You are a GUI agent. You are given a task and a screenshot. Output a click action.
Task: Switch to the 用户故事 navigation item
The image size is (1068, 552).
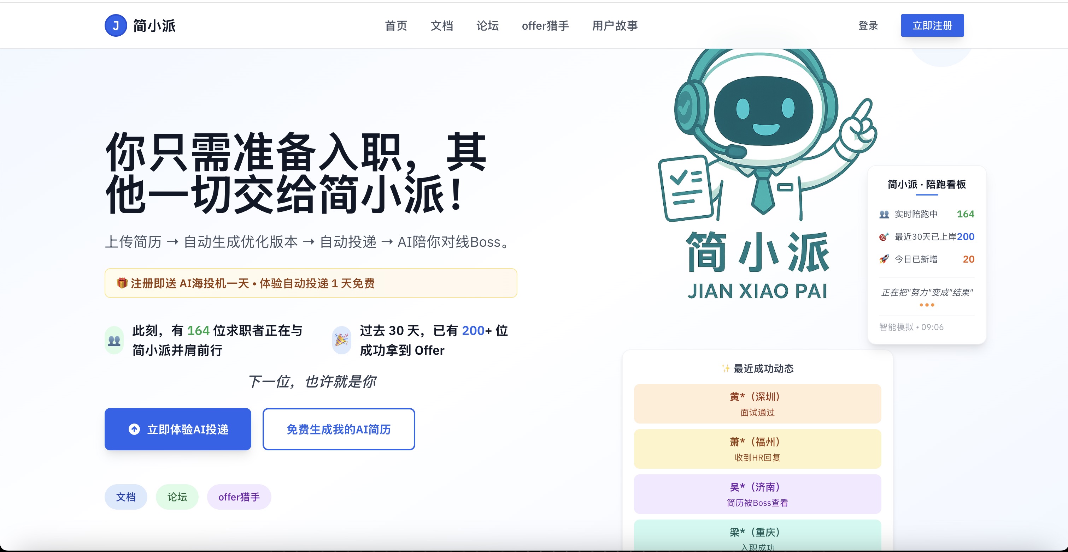coord(615,26)
